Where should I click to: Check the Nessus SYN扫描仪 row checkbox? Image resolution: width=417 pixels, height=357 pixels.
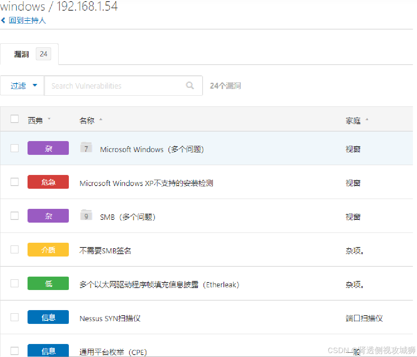[15, 317]
